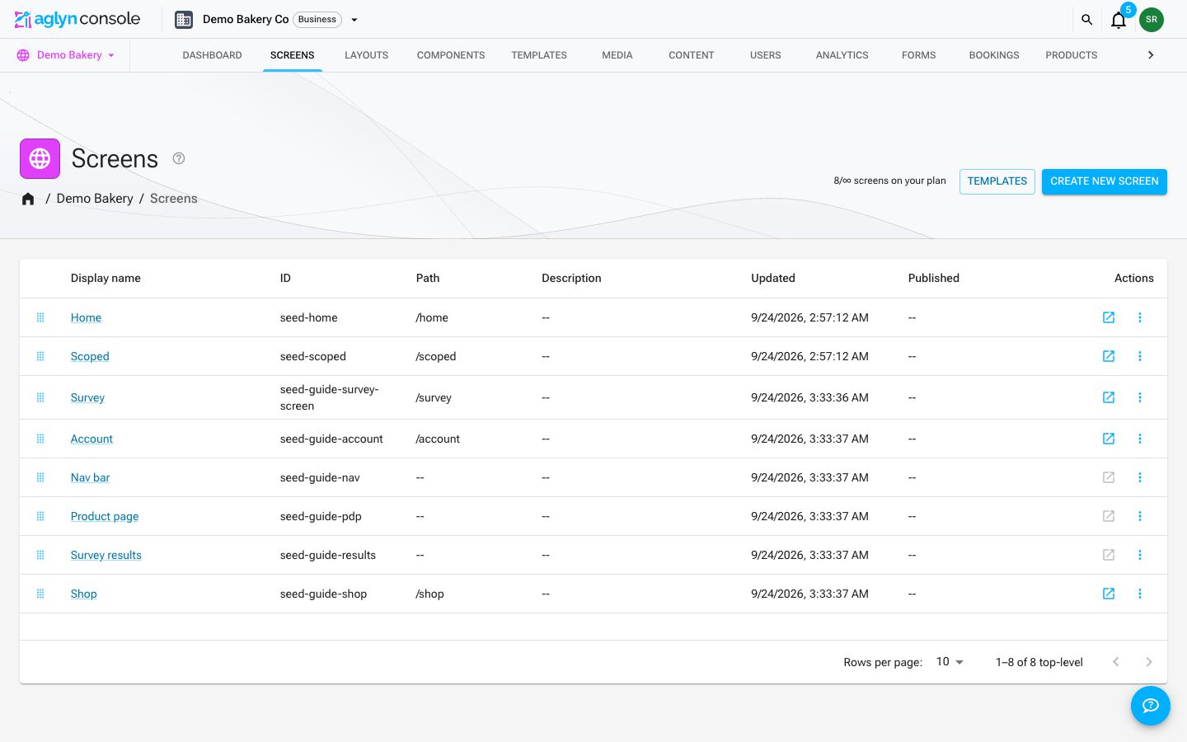Change rows per page dropdown

coord(950,662)
